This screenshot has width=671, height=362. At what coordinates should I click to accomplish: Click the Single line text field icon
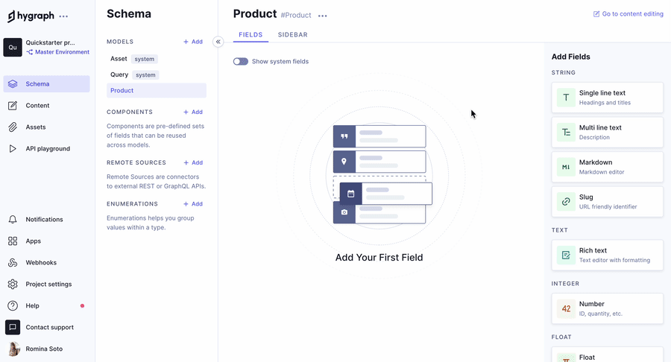tap(566, 98)
